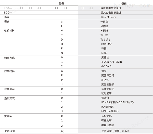This screenshot has width=153, height=134.
Task: Click the 不锈钢 description
Action: (x=104, y=31)
